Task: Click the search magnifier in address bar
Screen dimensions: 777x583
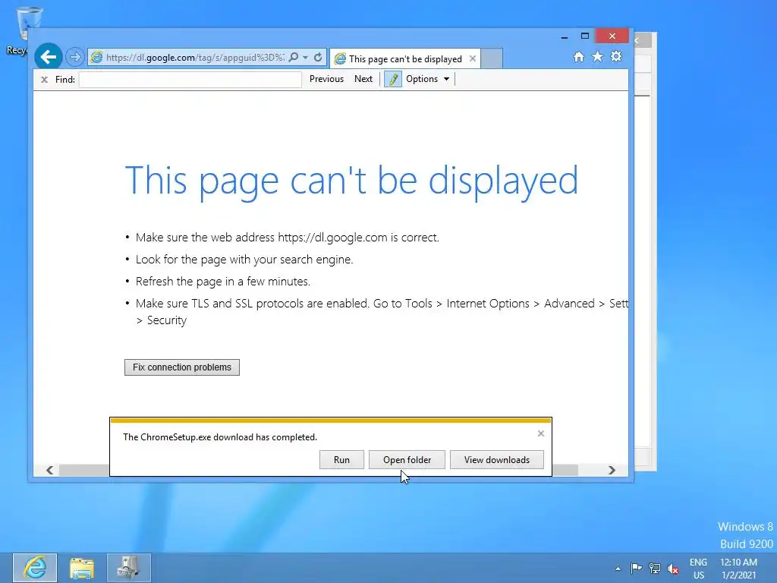Action: point(294,58)
